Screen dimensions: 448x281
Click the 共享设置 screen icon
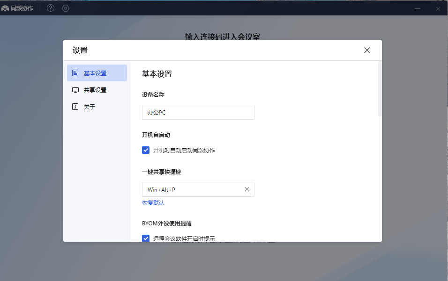click(x=75, y=90)
